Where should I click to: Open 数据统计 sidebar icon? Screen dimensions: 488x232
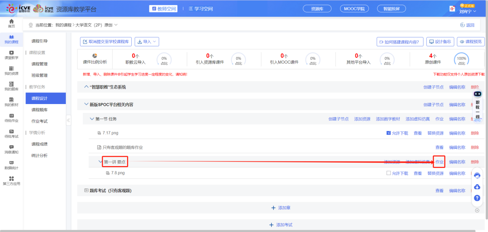pos(12,165)
